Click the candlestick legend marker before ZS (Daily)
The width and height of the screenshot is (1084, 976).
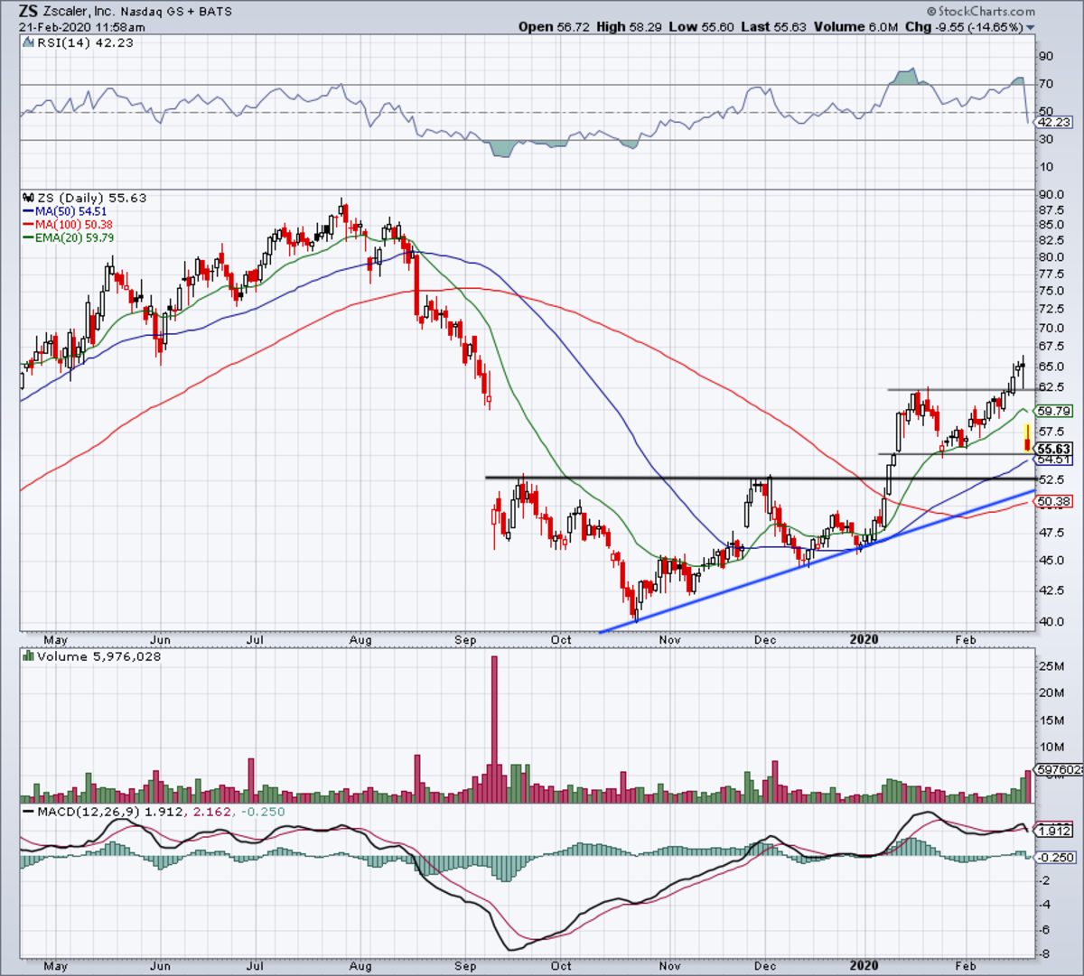point(26,198)
